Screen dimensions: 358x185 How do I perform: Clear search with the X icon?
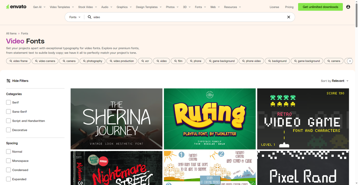[289, 17]
